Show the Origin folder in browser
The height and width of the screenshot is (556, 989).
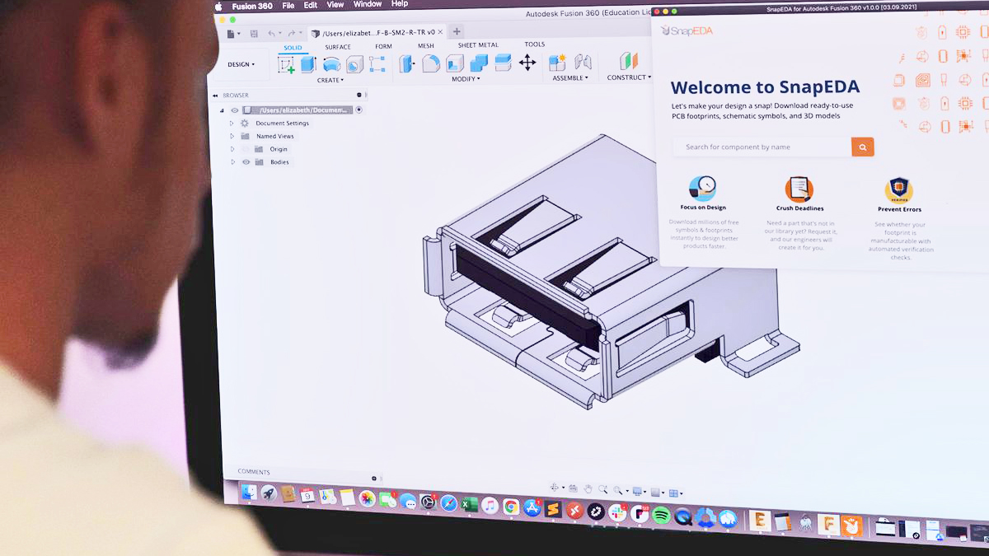tap(246, 149)
